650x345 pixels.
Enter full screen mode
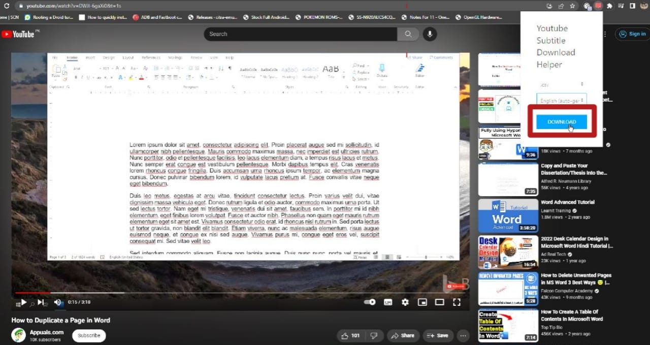[457, 302]
